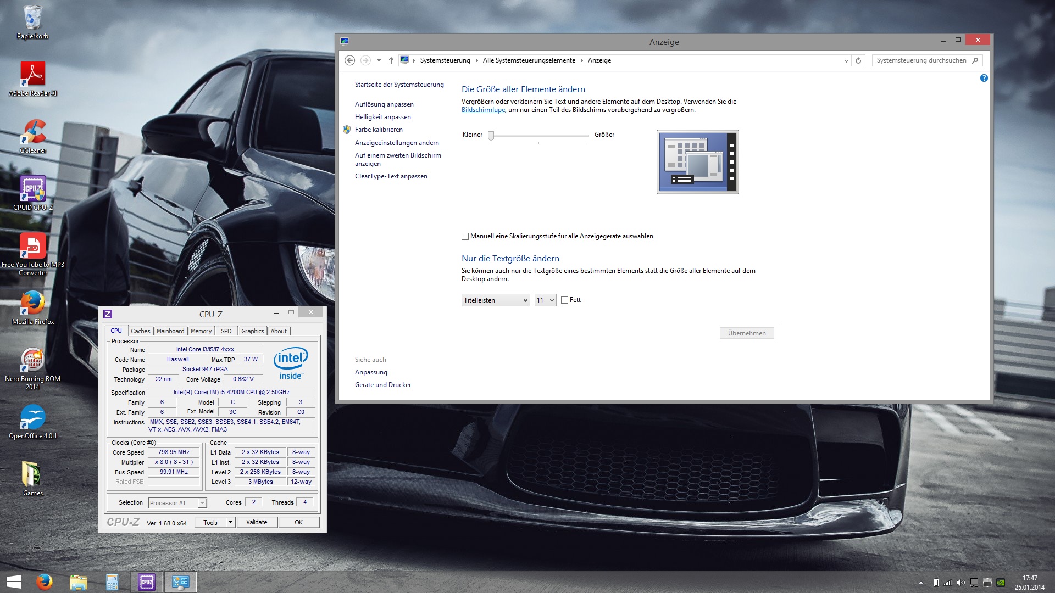Screen dimensions: 1055x593
Task: Open OpenOffice 4.0.1 desktop icon
Action: click(x=33, y=418)
